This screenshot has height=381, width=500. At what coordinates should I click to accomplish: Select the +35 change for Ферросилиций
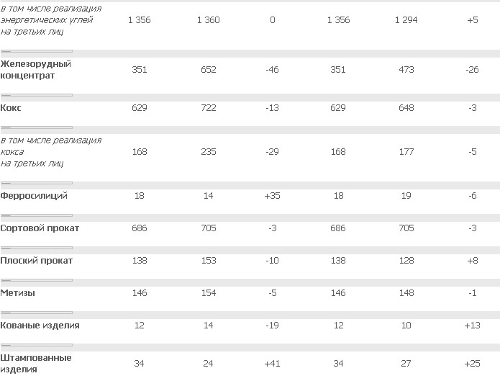272,196
